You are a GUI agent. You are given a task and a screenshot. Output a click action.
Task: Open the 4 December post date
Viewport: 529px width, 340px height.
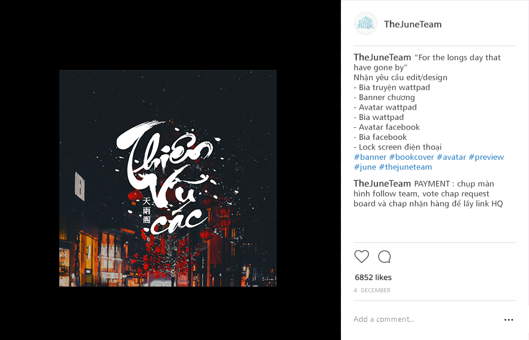372,290
